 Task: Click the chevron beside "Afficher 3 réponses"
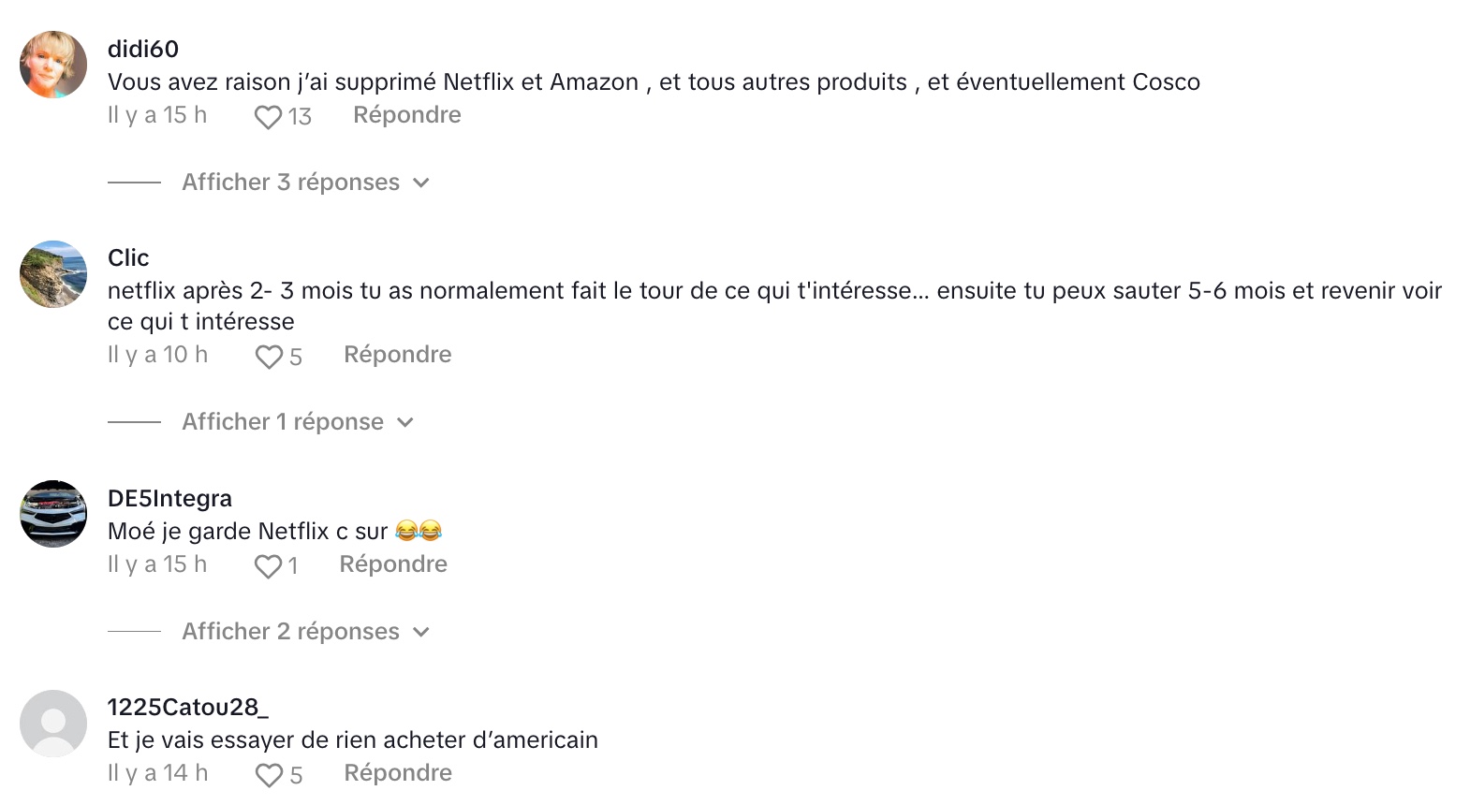421,183
